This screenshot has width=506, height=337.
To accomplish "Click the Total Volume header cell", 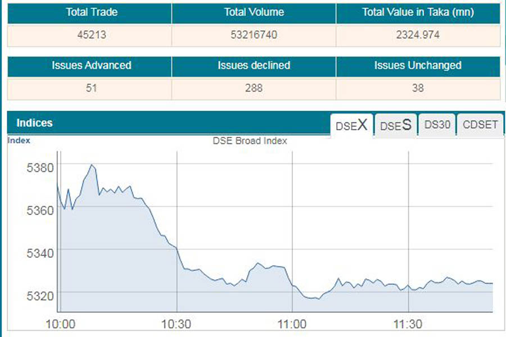I will click(254, 12).
